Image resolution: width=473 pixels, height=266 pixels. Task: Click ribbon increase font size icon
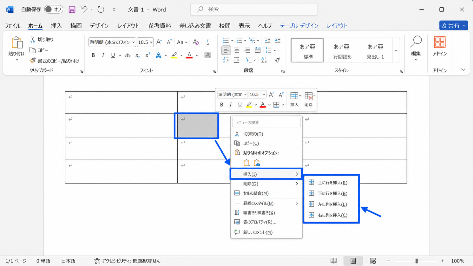tap(159, 42)
